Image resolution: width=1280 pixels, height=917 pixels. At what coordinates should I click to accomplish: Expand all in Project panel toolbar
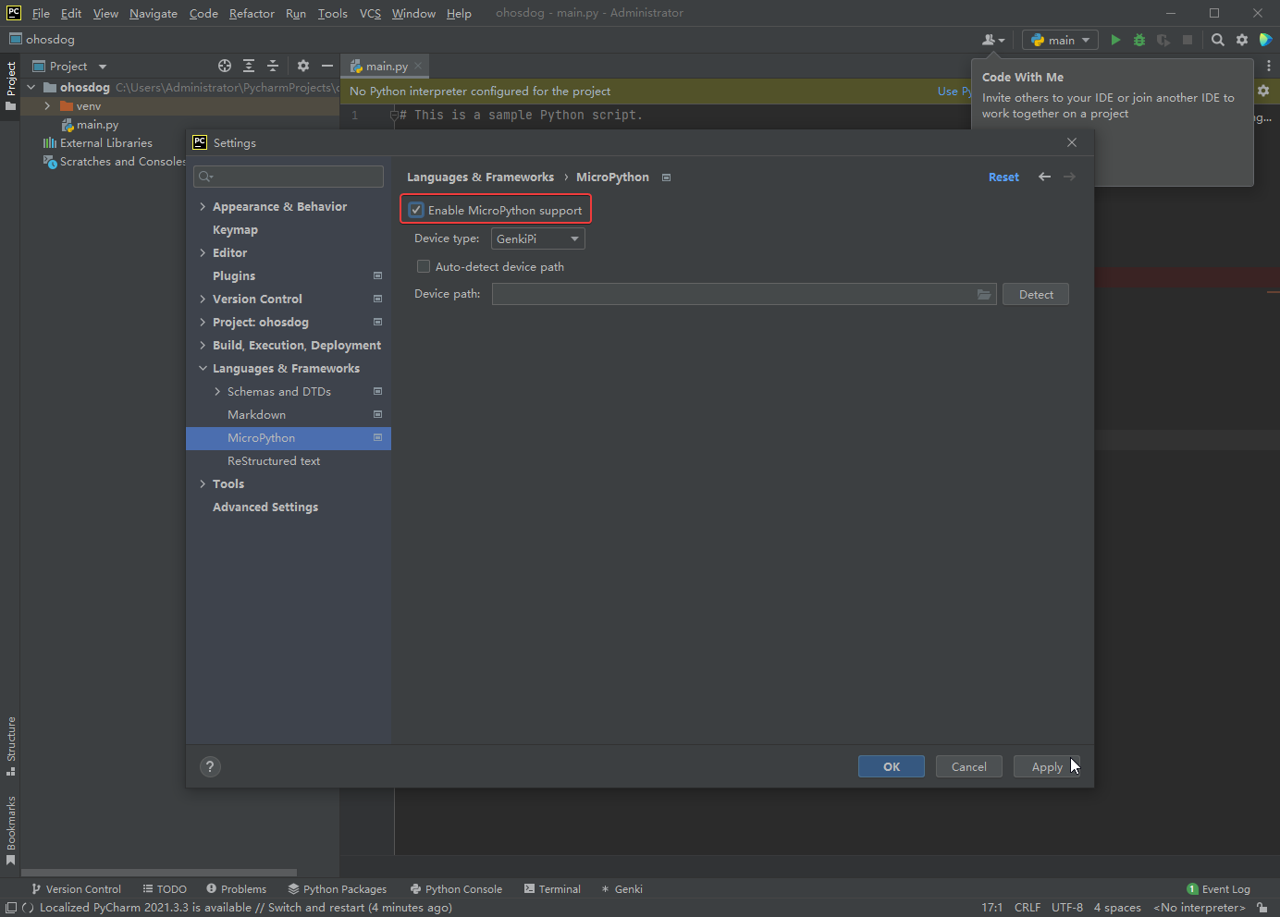point(249,66)
